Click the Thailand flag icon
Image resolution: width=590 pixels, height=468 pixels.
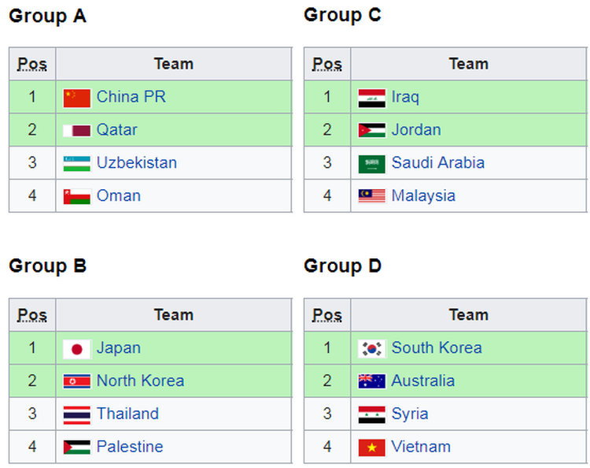coord(76,414)
